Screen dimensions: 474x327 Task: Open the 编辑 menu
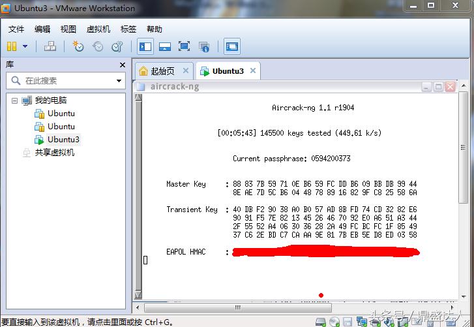42,29
